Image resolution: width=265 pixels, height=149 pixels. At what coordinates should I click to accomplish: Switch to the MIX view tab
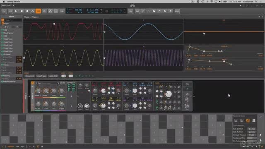17,147
